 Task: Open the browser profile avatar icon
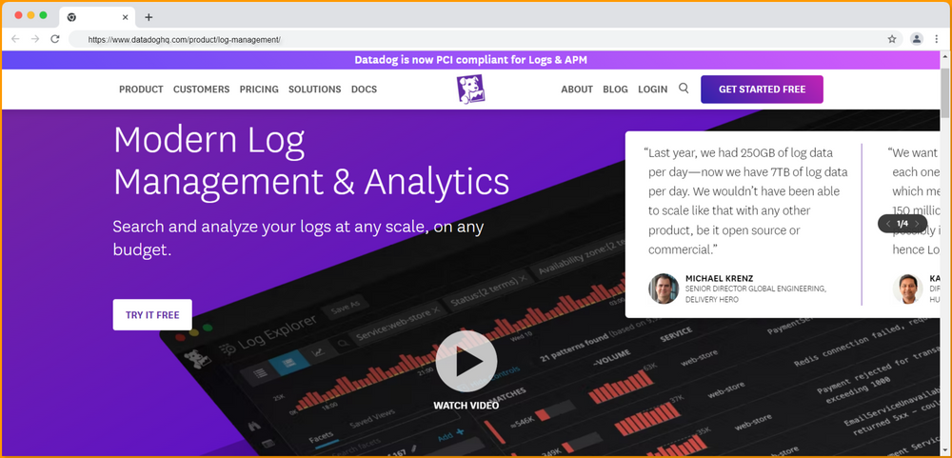916,39
